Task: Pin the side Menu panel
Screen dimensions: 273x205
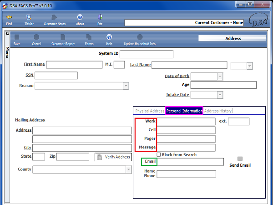Action: [x=7, y=34]
